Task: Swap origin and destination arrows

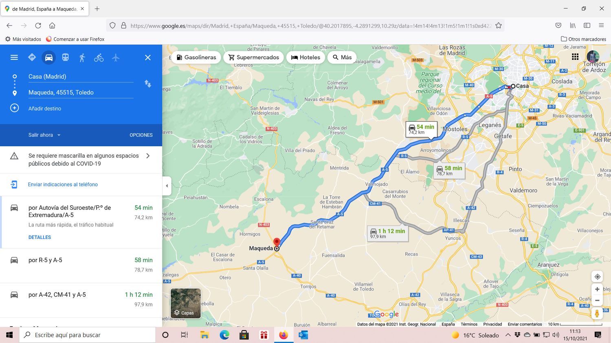Action: click(x=148, y=84)
